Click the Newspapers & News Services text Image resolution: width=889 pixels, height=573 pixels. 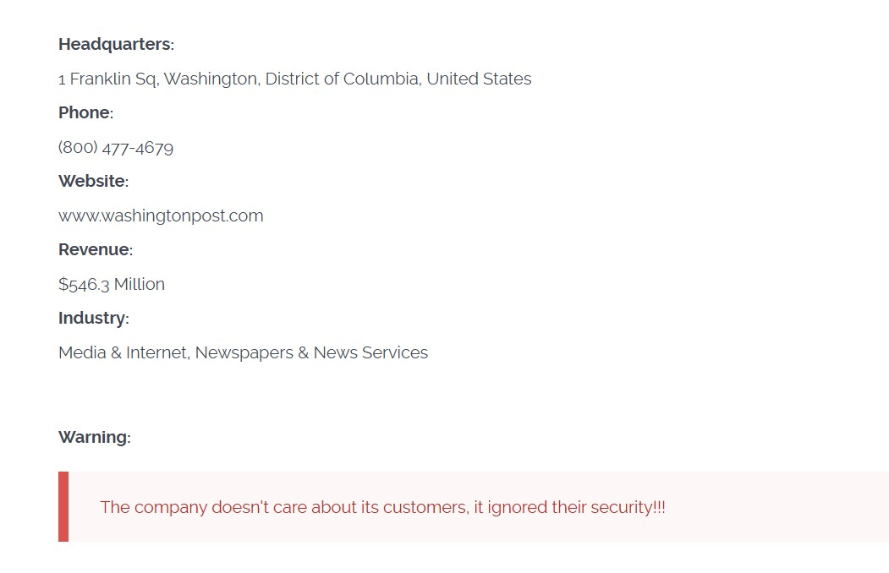pos(311,353)
